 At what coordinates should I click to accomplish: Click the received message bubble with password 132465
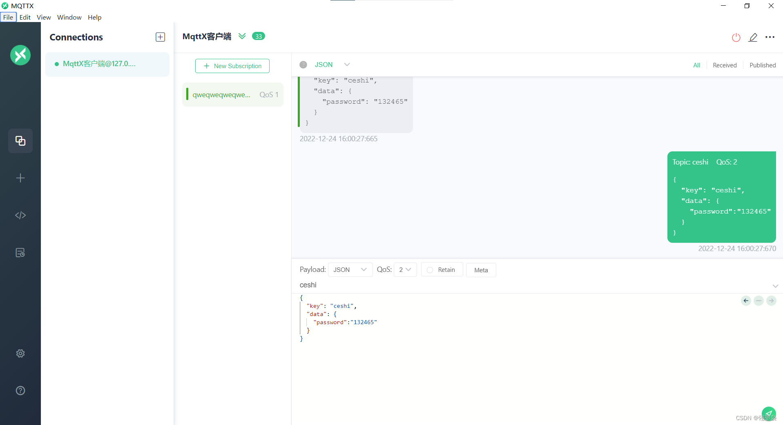(x=355, y=104)
